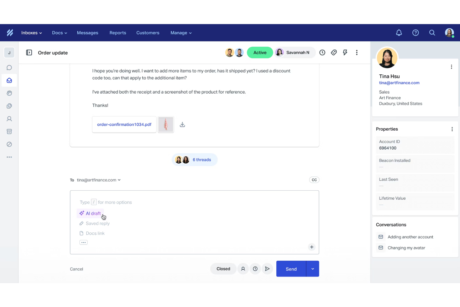Select the chat bubble icon in sidebar
Image resolution: width=460 pixels, height=307 pixels.
click(9, 67)
